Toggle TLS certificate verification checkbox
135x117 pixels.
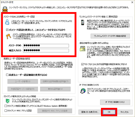click(x=82, y=64)
